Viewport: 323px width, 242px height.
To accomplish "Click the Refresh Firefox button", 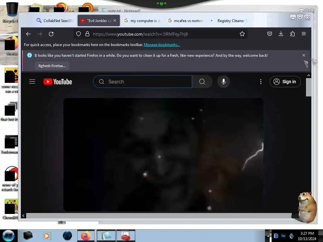I will 52,66.
